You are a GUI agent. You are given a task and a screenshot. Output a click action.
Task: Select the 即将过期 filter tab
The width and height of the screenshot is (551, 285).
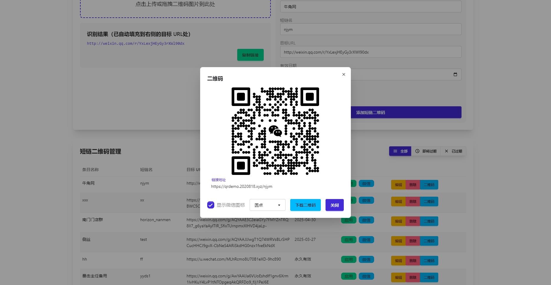coord(426,151)
